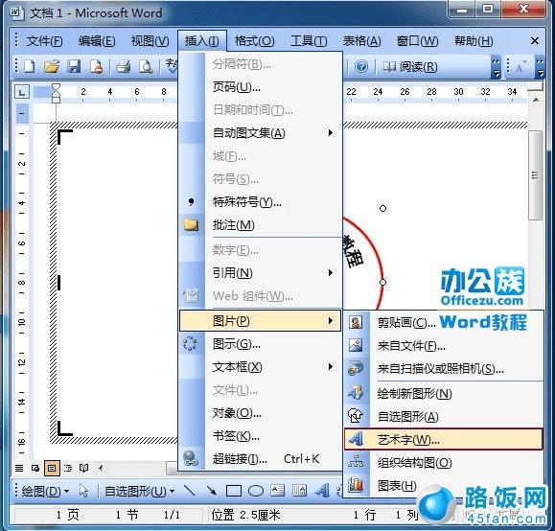Select the Picture (图片) submenu entry
Screen dimensions: 555x531
point(260,321)
